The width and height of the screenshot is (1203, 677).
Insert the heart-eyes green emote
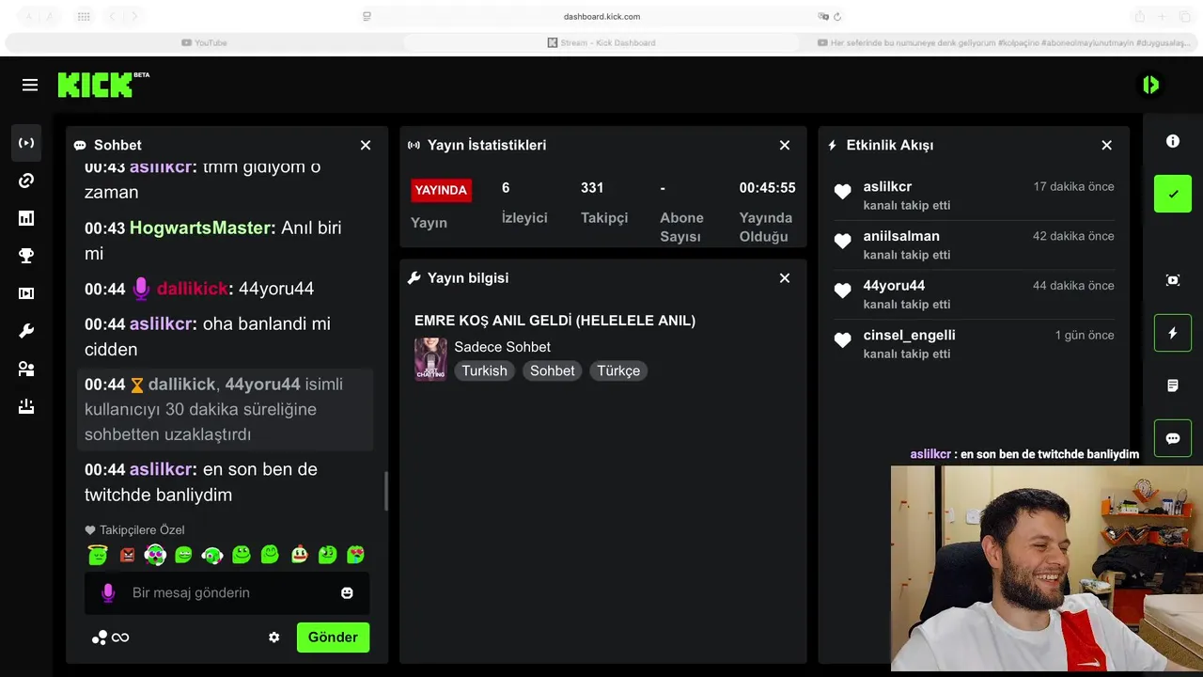coord(355,555)
